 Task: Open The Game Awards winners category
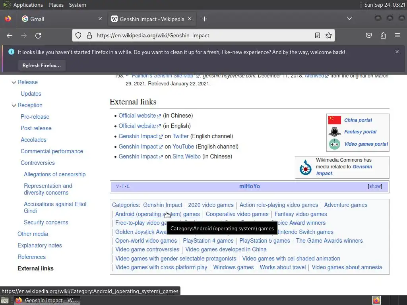coord(329,241)
